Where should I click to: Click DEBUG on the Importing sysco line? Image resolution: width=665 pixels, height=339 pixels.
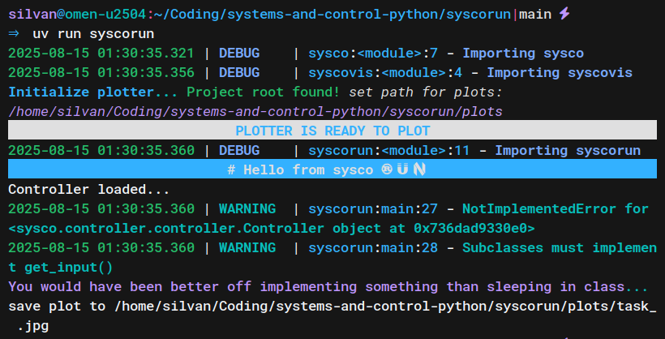pyautogui.click(x=239, y=54)
